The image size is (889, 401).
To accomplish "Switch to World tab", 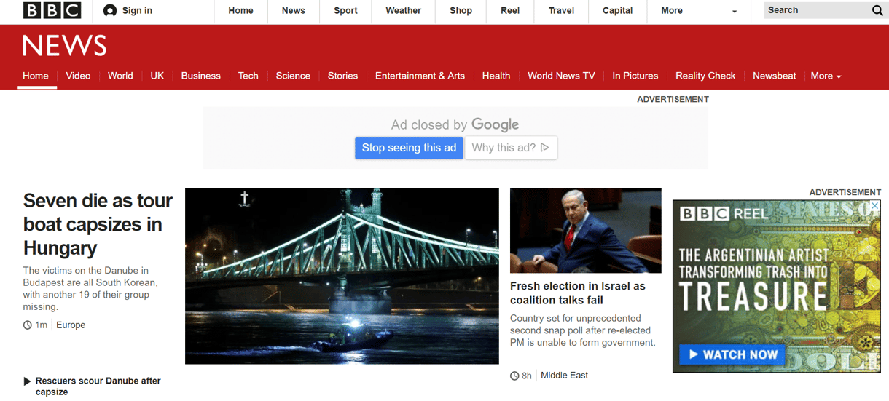I will point(120,76).
